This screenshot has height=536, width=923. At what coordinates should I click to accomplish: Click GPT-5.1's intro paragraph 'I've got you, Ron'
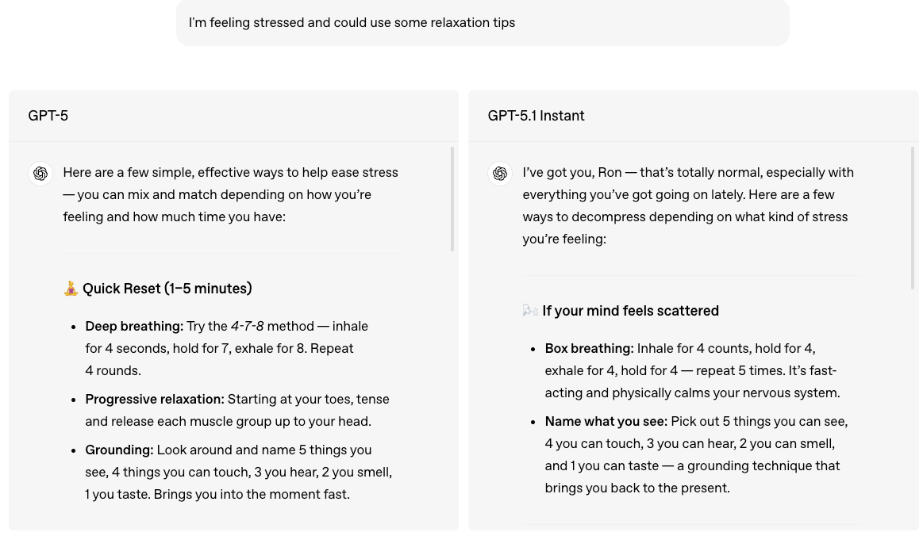coord(687,205)
